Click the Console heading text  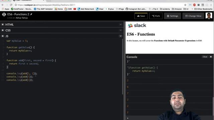click(x=132, y=57)
